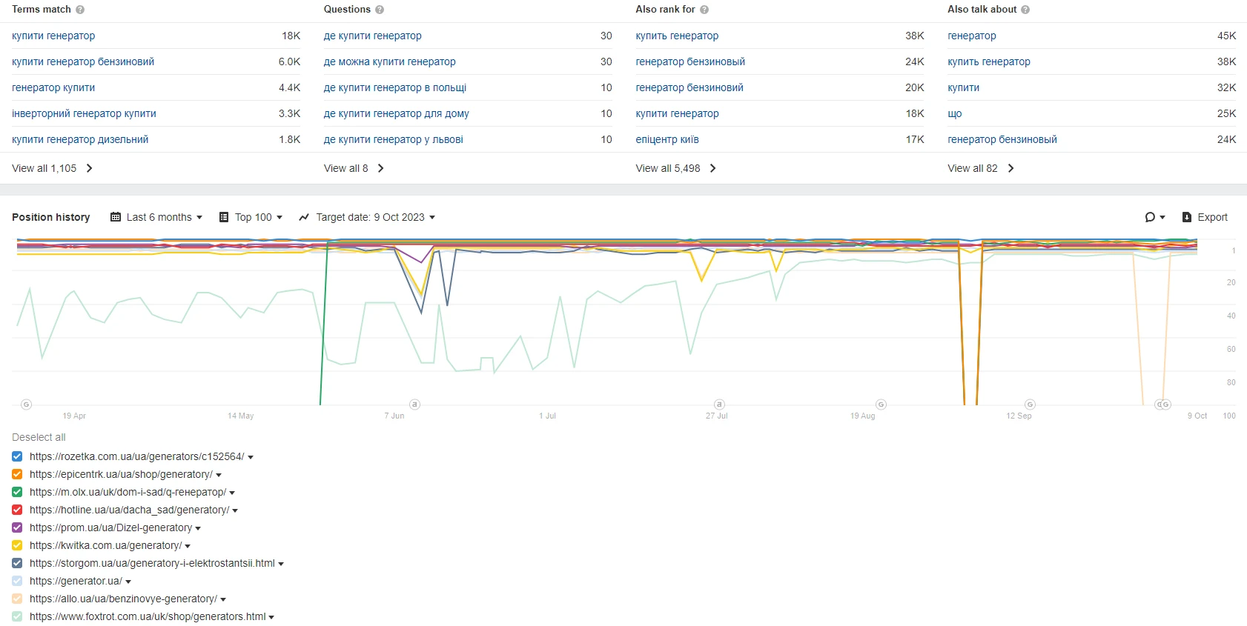
Task: Click help icon next to Also rank for
Action: click(704, 10)
